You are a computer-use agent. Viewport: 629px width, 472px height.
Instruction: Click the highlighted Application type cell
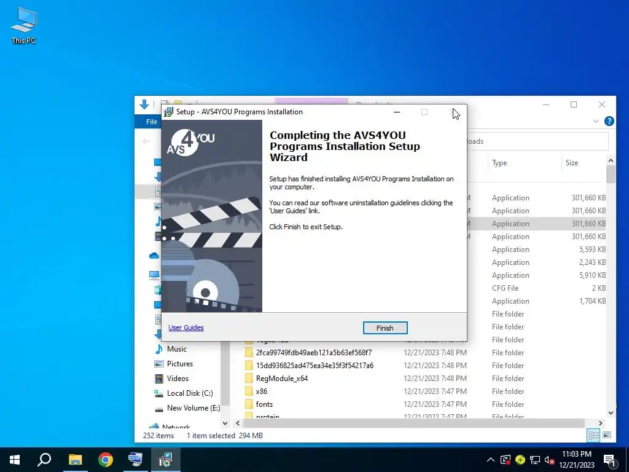coord(510,224)
